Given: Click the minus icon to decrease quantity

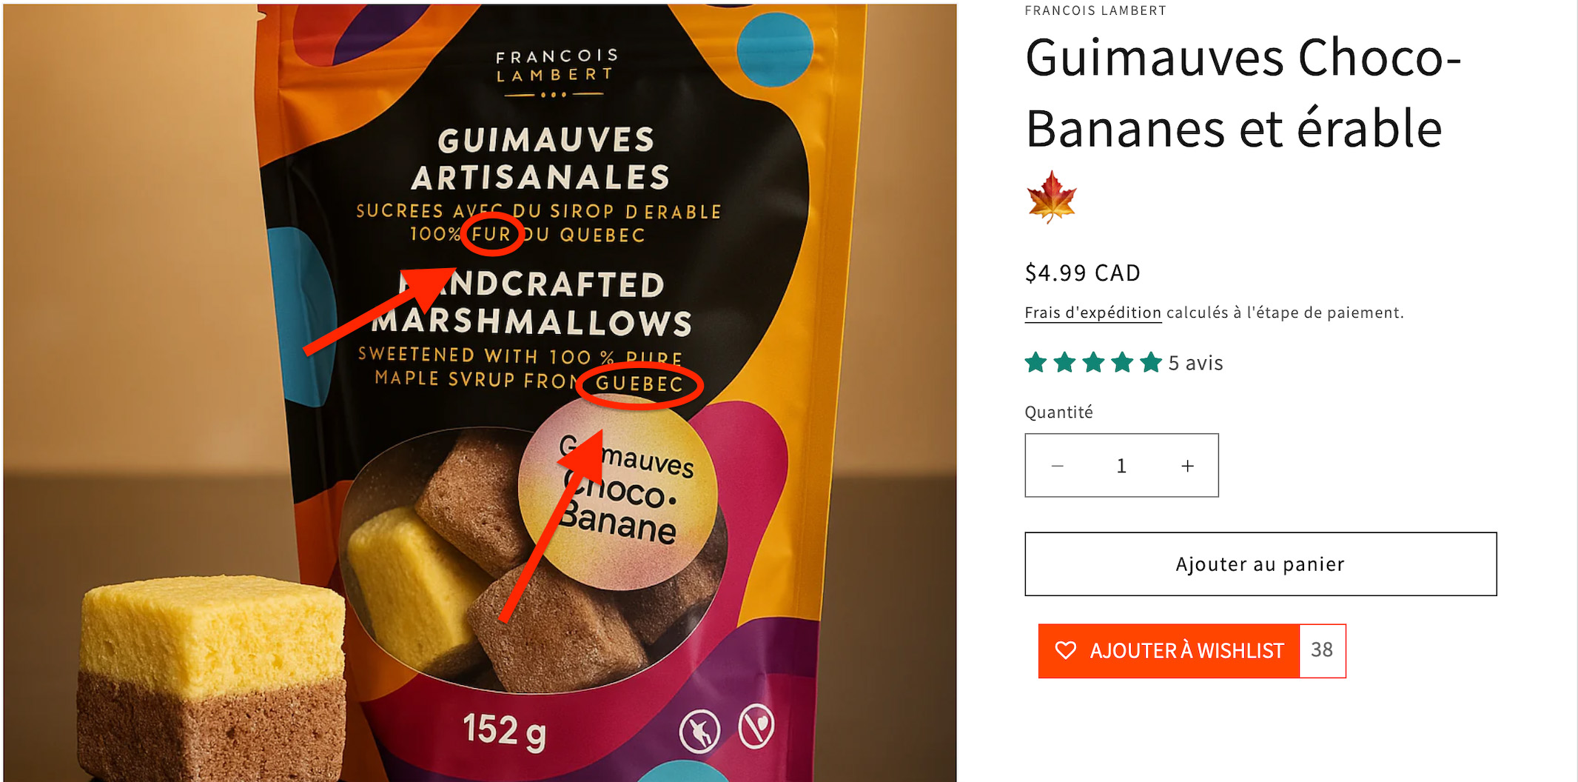Looking at the screenshot, I should pos(1057,466).
